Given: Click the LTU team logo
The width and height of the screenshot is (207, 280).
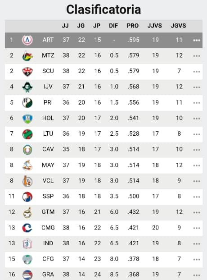Looking at the screenshot, I should click(27, 134).
